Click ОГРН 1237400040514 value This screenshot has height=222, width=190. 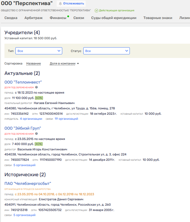(51, 114)
